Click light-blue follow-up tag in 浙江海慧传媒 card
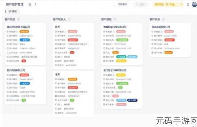 (121, 100)
